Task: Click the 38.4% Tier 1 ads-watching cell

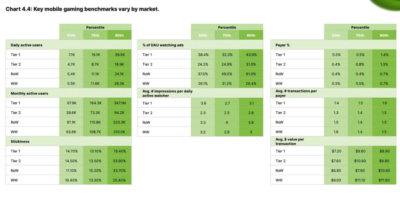Action: pyautogui.click(x=203, y=55)
